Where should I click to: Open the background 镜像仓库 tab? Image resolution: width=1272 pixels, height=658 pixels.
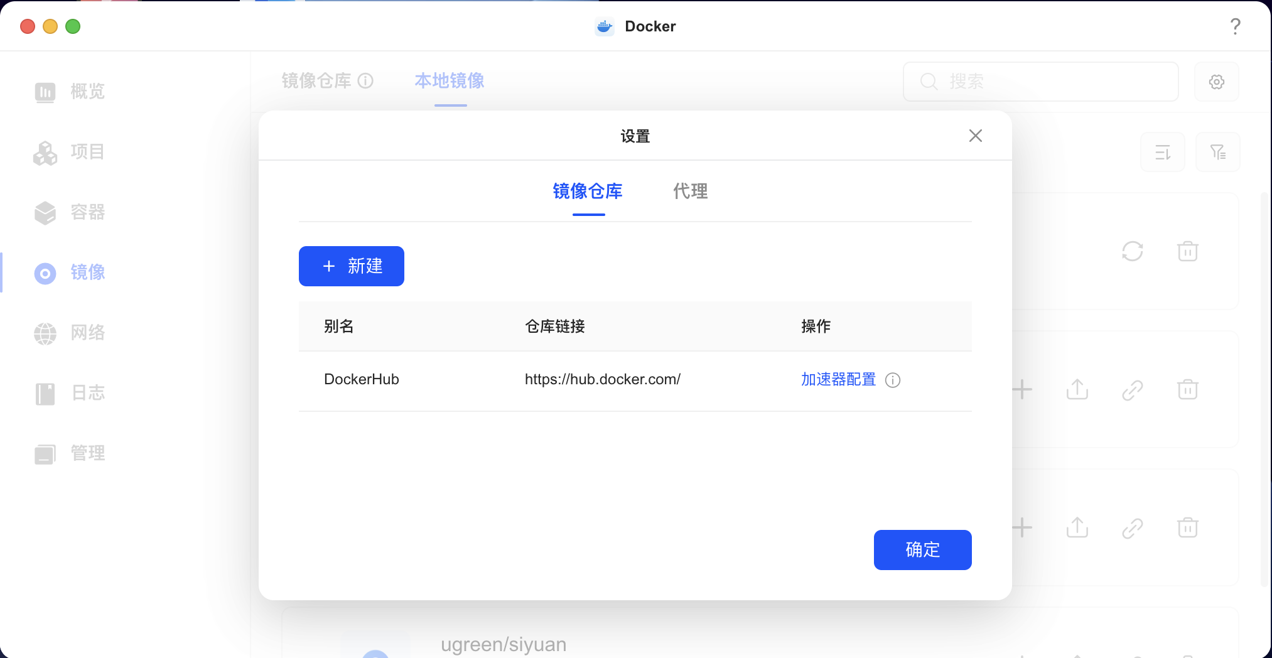(316, 81)
